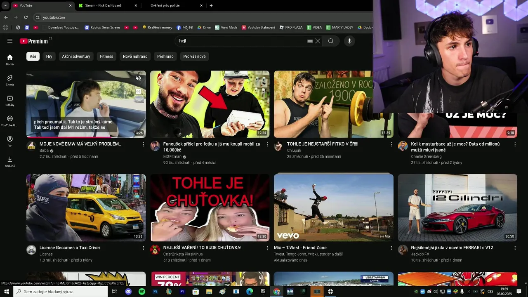The image size is (528, 297).
Task: Start voice search with microphone
Action: click(349, 41)
